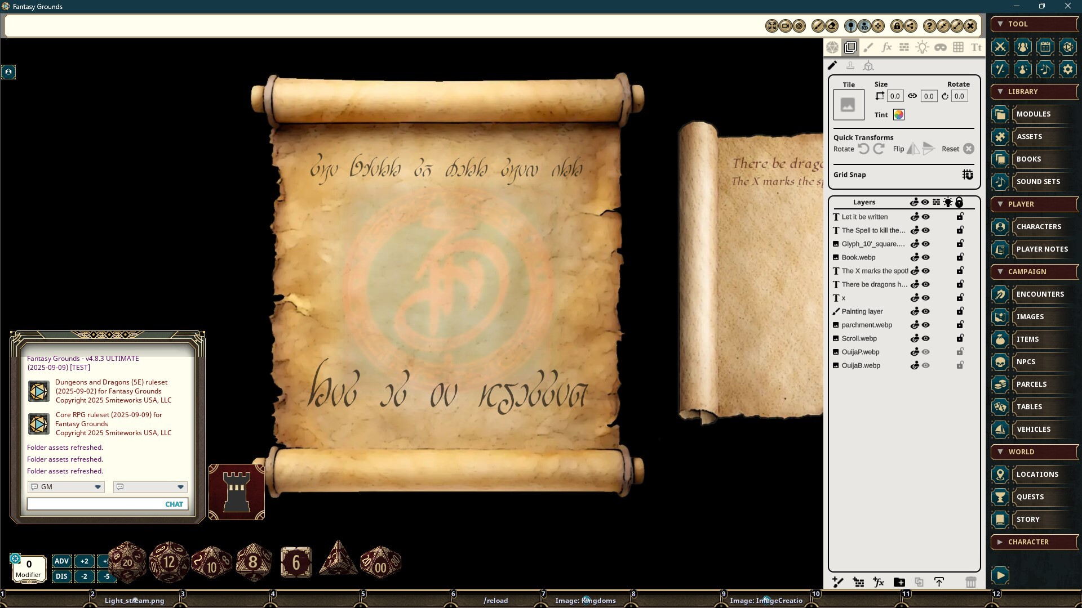Switch to the Image: Kingdoms hotbar slot
Viewport: 1082px width, 608px height.
pyautogui.click(x=586, y=600)
